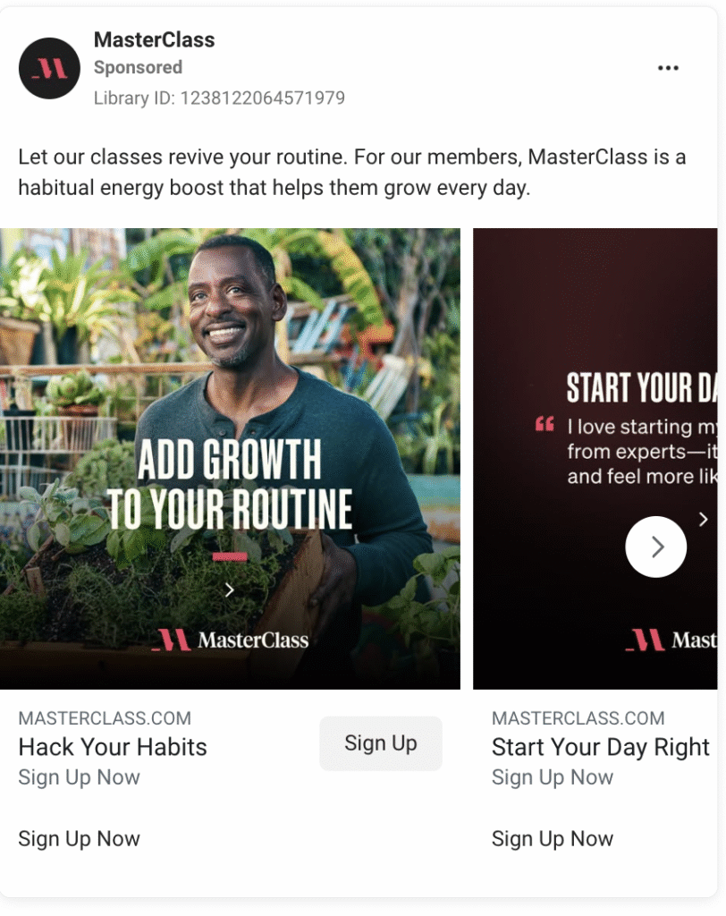Image resolution: width=726 pixels, height=916 pixels.
Task: Click the Hack Your Habits headline
Action: click(x=113, y=747)
